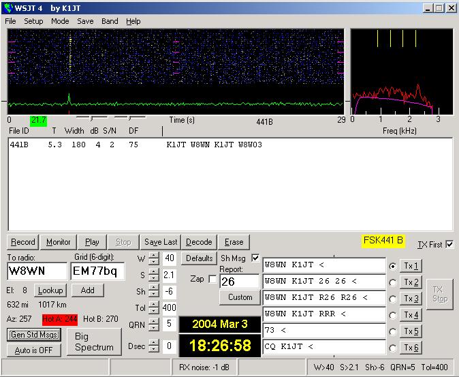Transmit message with the Tx2 button

(x=411, y=282)
